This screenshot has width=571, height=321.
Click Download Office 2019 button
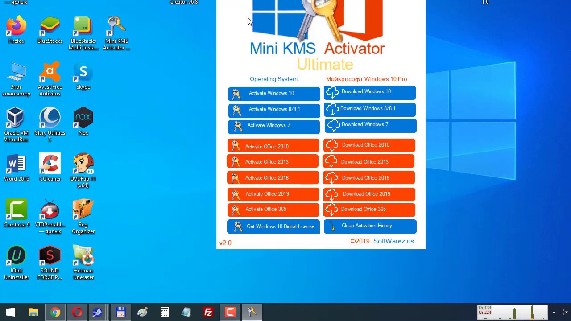point(369,194)
